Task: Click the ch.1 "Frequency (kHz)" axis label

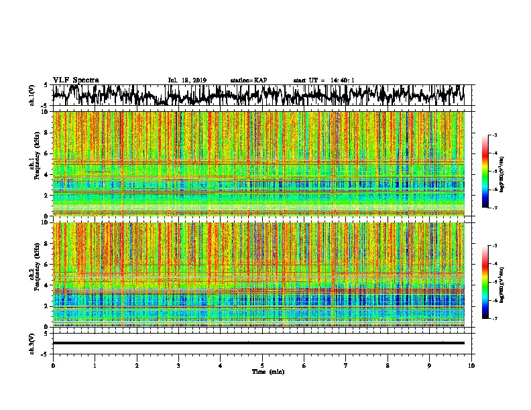Action: (x=37, y=156)
